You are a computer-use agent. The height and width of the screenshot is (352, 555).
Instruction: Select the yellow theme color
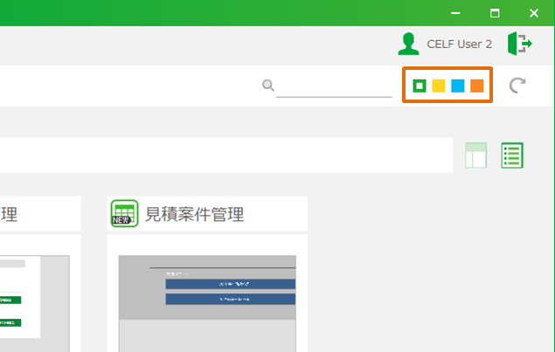(439, 86)
